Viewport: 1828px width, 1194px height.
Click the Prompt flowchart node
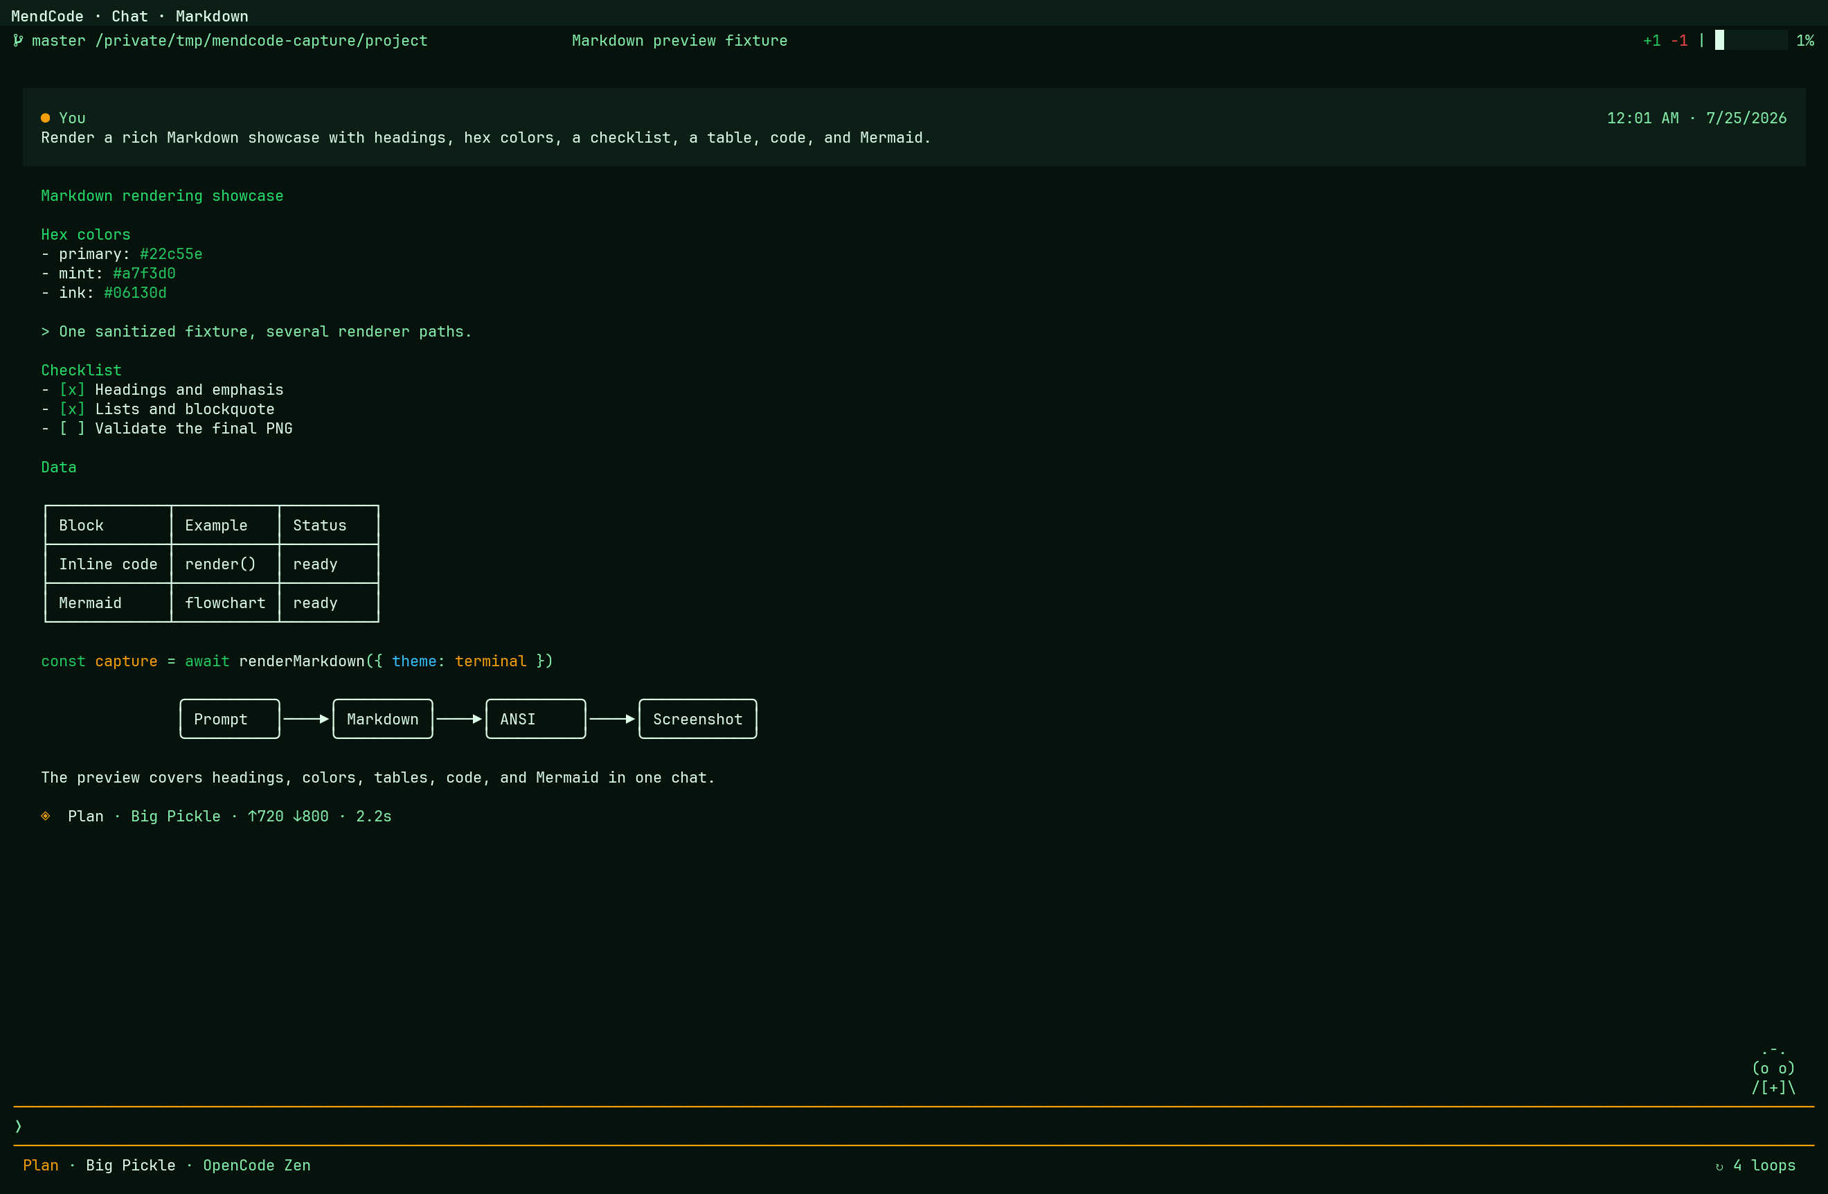point(230,718)
